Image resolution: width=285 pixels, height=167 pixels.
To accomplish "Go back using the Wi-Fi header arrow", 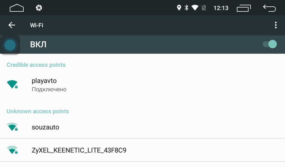I will point(12,25).
